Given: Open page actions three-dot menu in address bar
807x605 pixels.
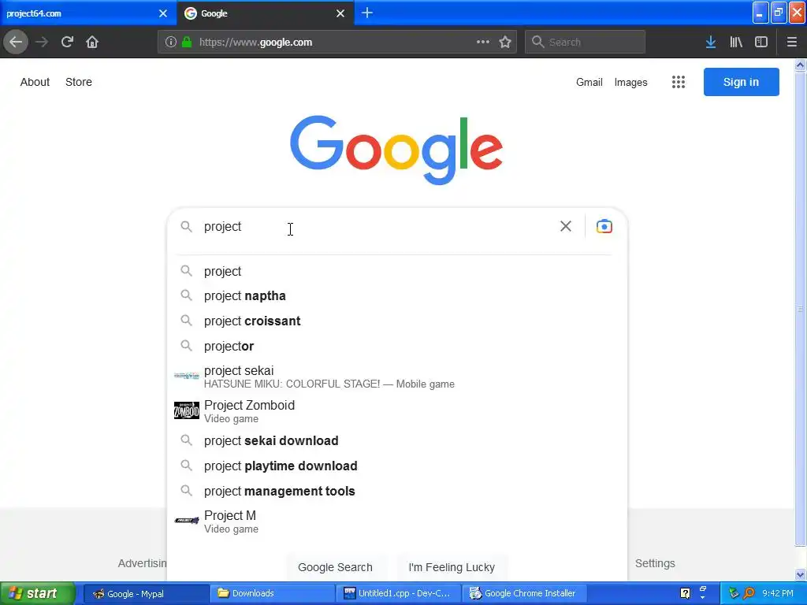Looking at the screenshot, I should (483, 42).
